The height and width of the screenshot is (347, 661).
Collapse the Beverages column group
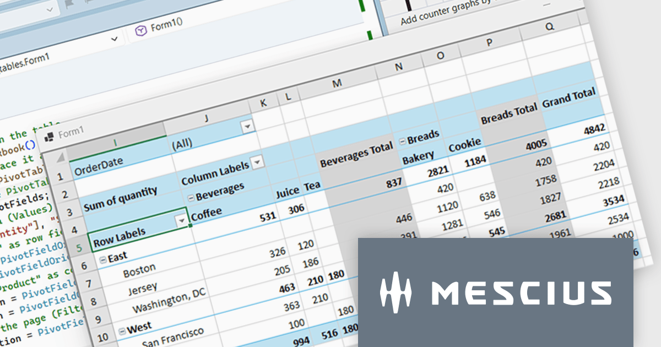(x=192, y=198)
